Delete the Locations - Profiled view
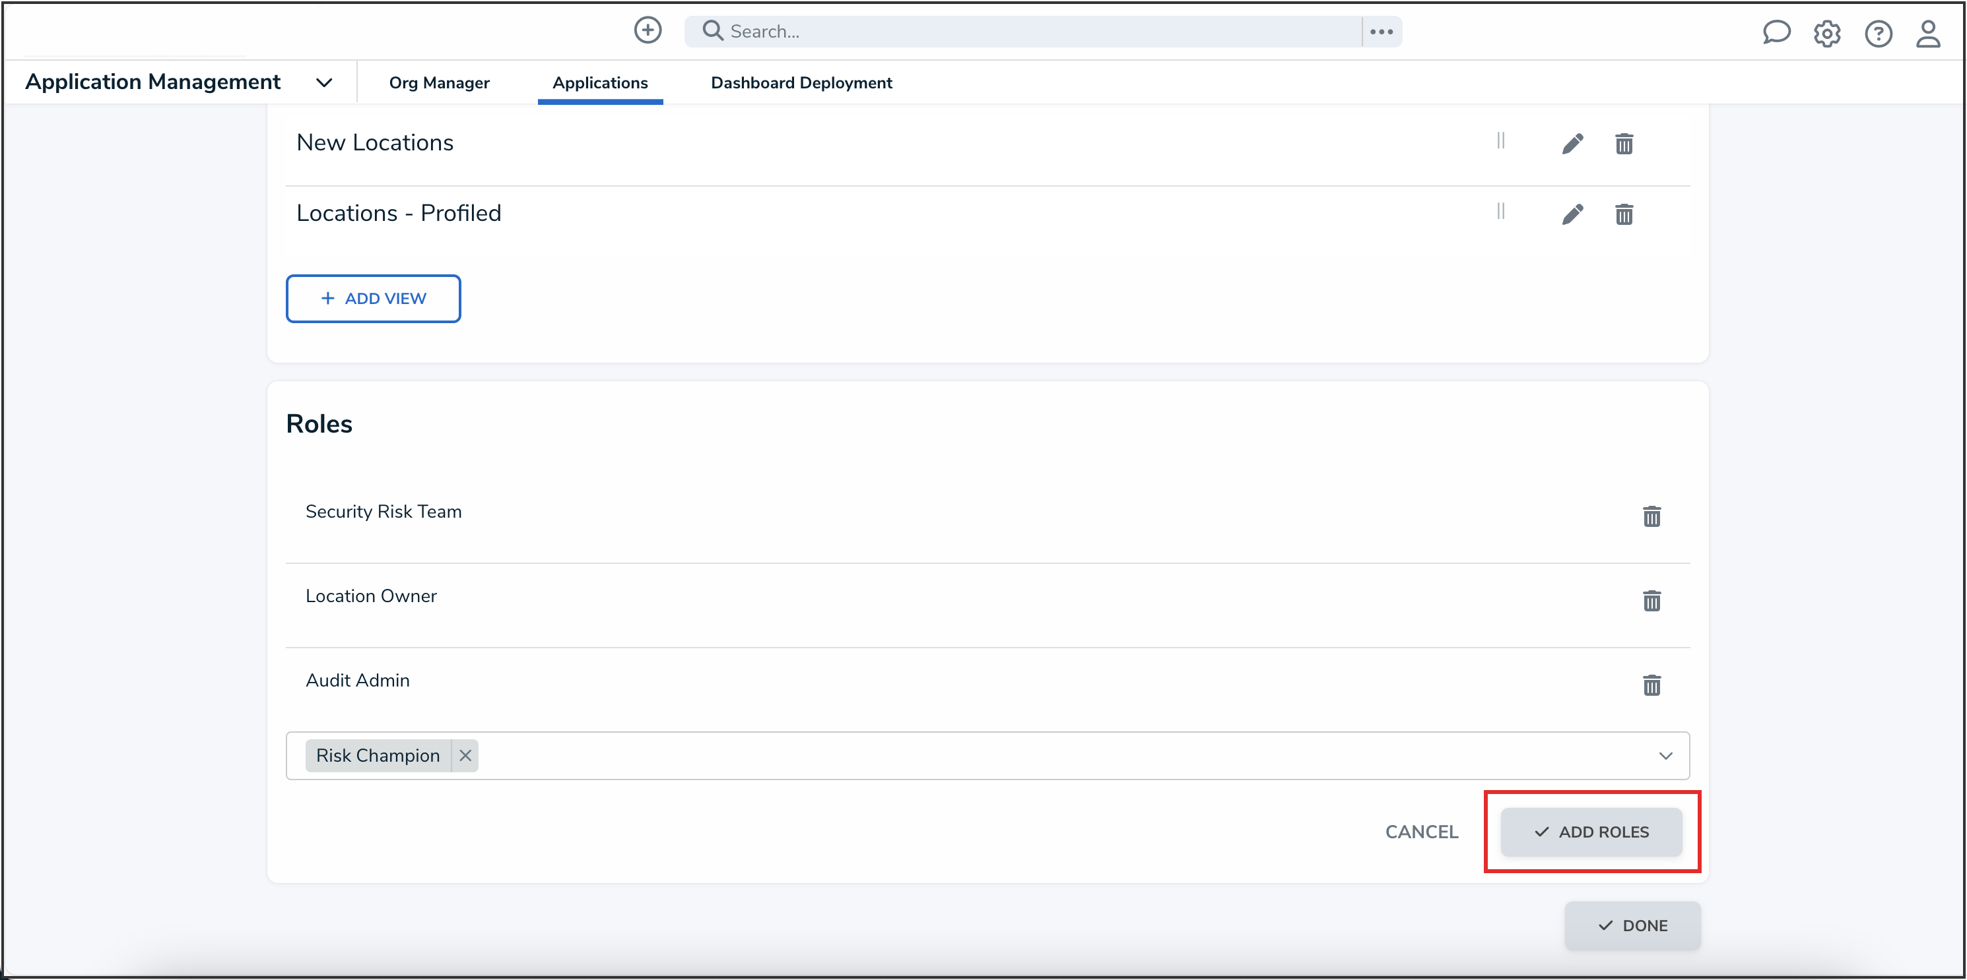1967x980 pixels. coord(1624,214)
